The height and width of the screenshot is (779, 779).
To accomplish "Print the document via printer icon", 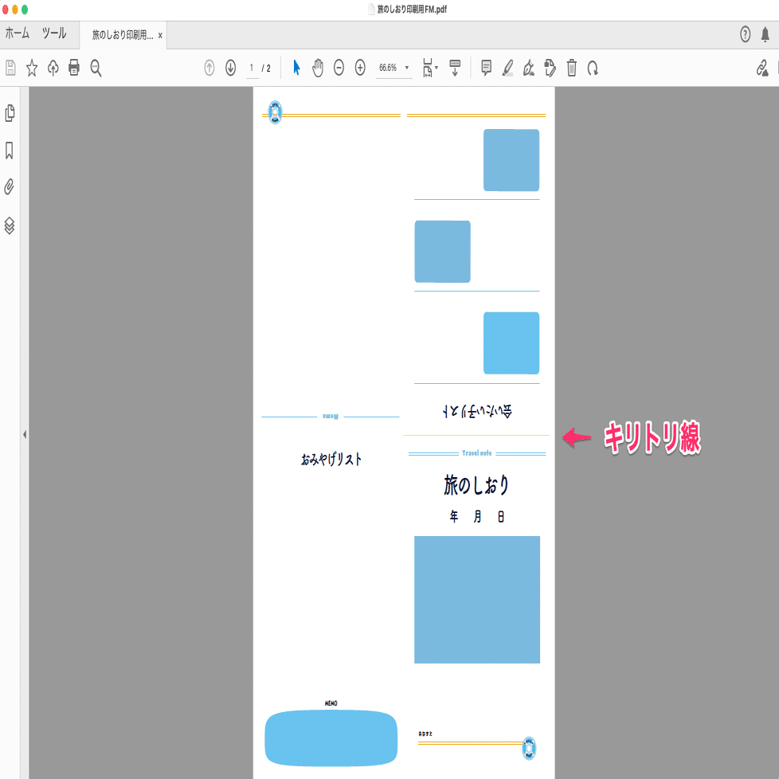I will click(74, 67).
